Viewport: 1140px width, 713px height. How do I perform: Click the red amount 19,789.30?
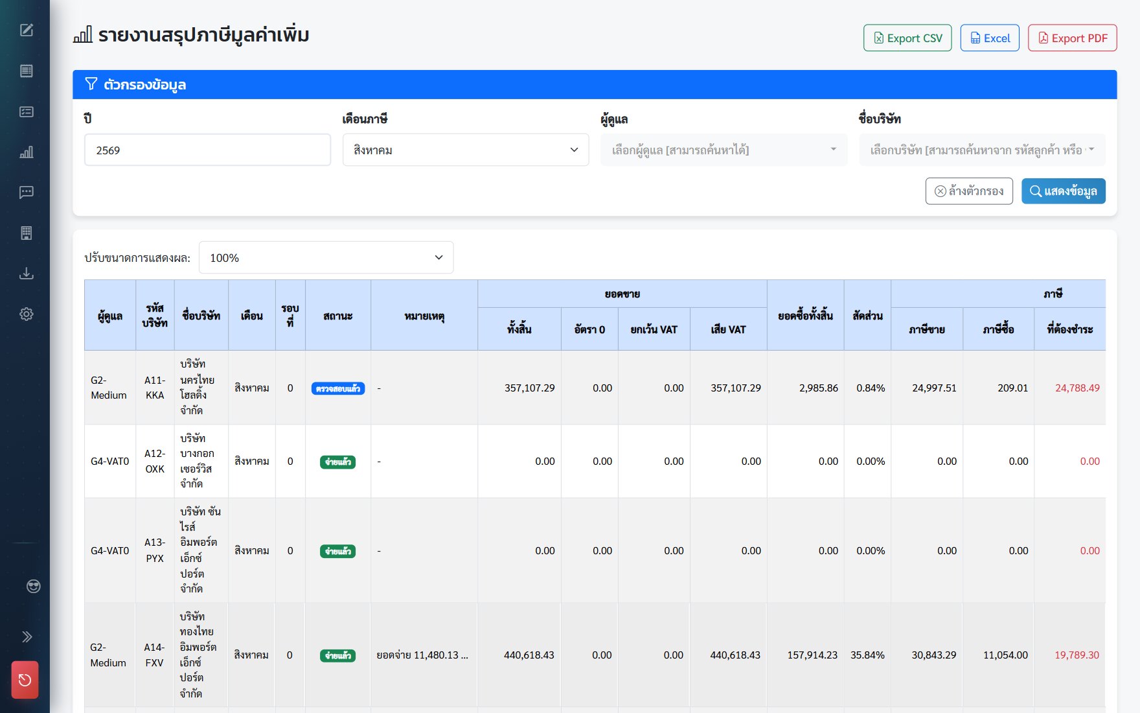1077,655
